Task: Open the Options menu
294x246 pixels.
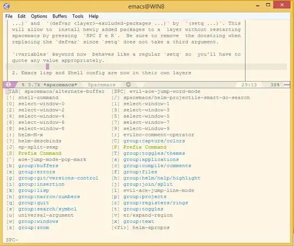Action: (39, 16)
